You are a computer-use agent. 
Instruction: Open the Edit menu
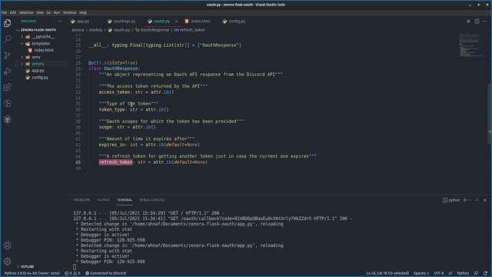(x=13, y=12)
